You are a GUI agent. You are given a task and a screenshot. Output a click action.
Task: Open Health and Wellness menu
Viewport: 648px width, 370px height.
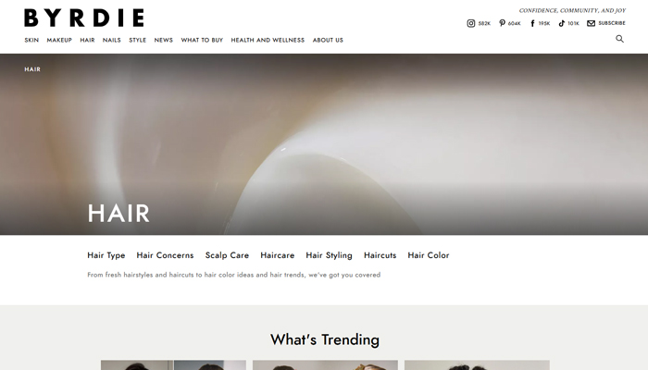[268, 40]
